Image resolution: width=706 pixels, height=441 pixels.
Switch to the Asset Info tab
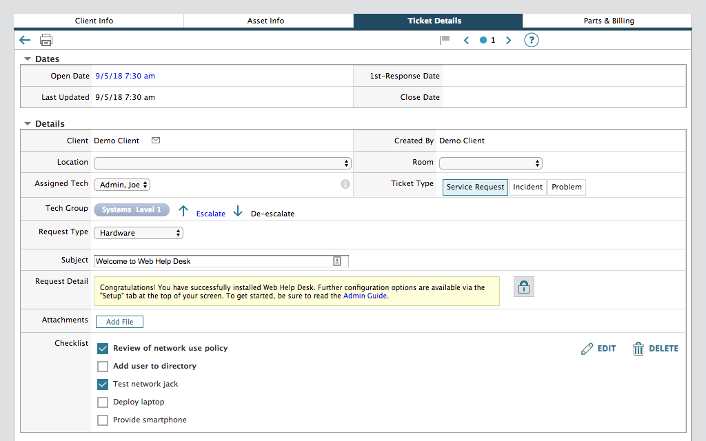coord(265,21)
